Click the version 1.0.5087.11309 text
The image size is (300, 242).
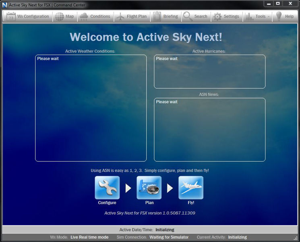(x=179, y=213)
